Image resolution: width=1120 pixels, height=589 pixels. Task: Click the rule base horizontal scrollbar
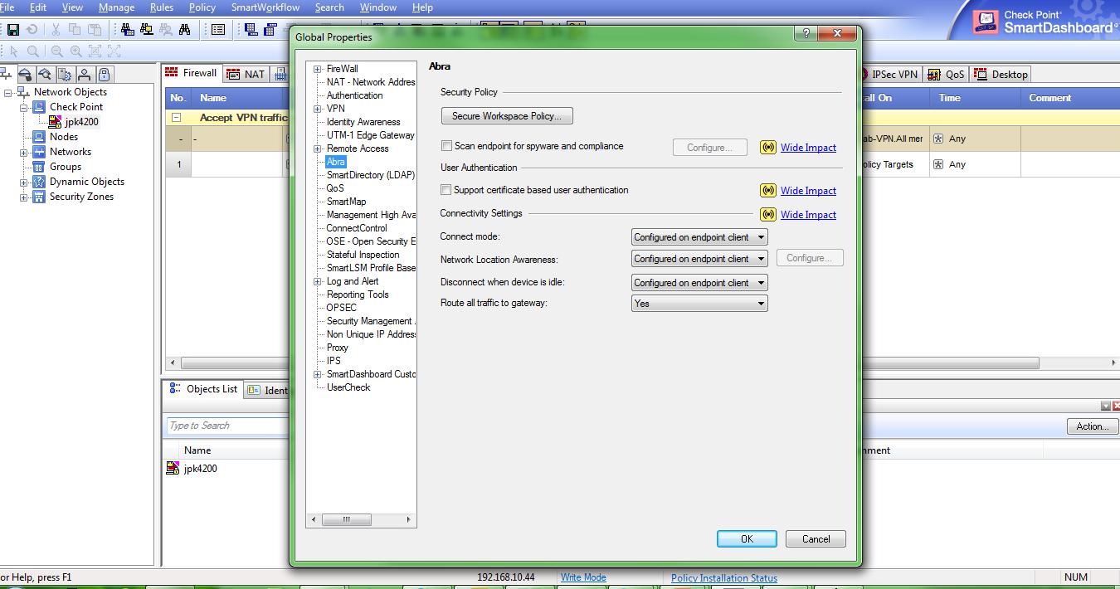coord(643,363)
